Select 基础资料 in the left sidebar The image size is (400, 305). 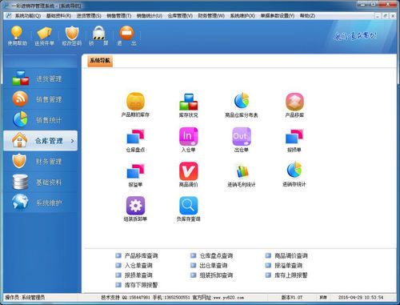click(x=41, y=182)
